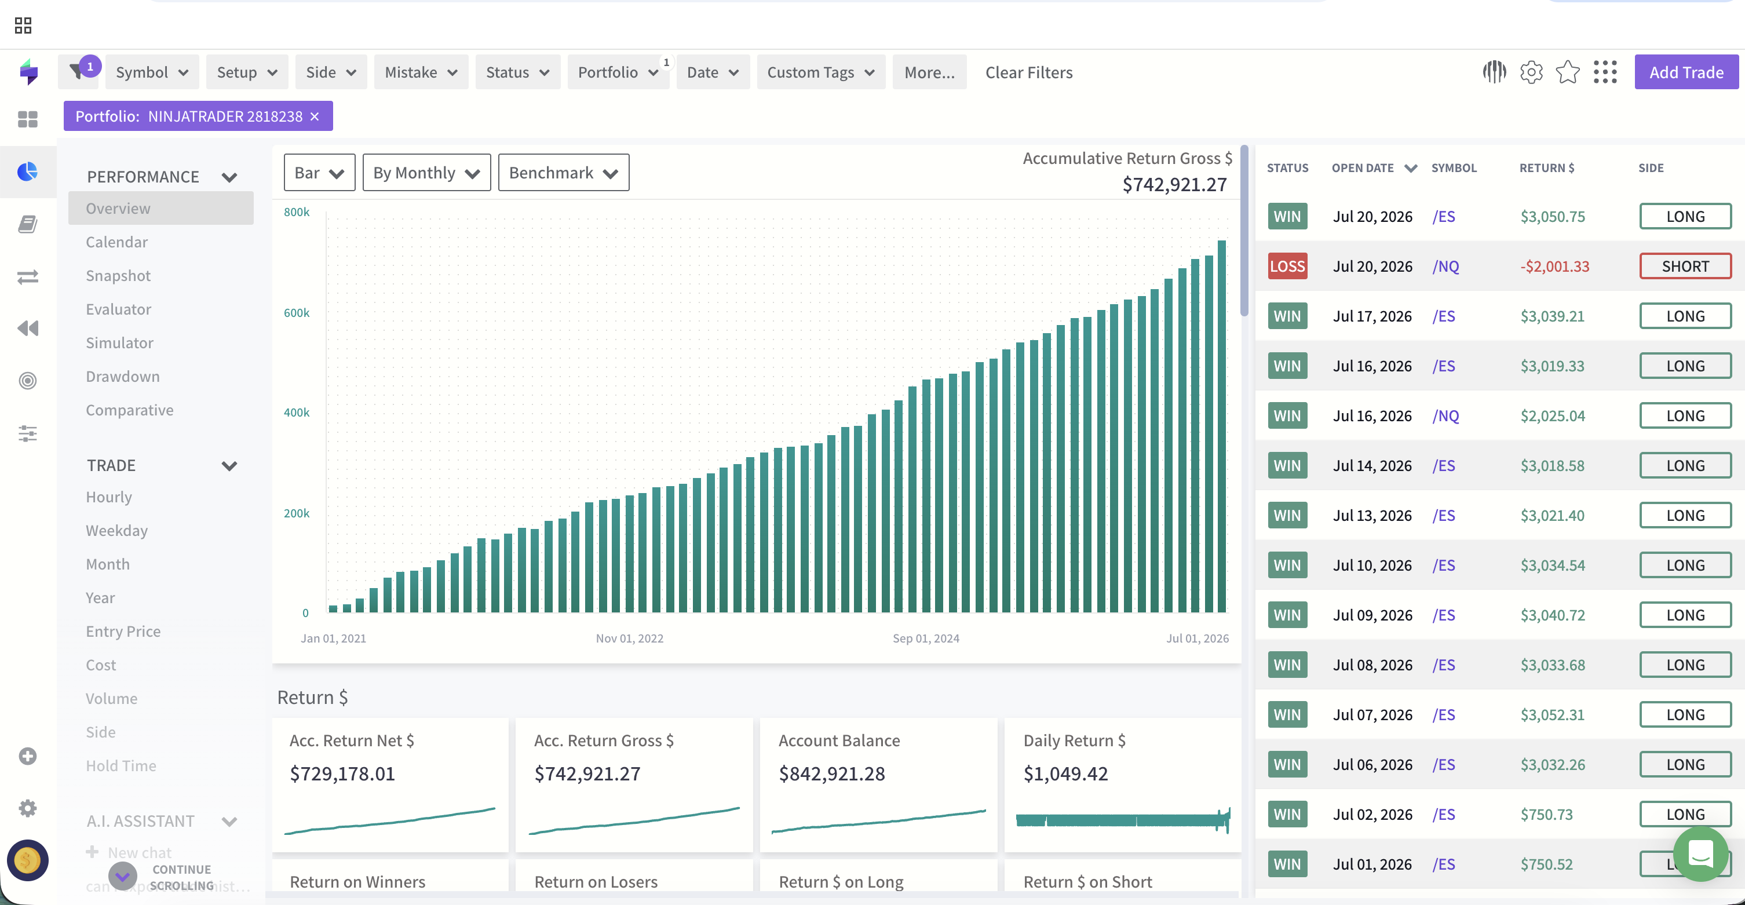1745x905 pixels.
Task: Click the chart panel vertical scrollbar
Action: point(1244,231)
